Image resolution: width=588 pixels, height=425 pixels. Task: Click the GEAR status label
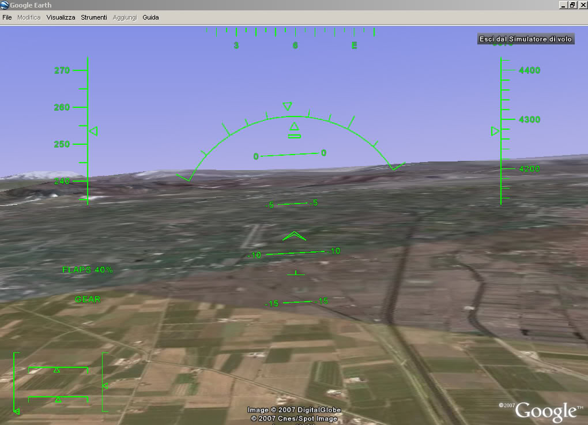click(88, 299)
